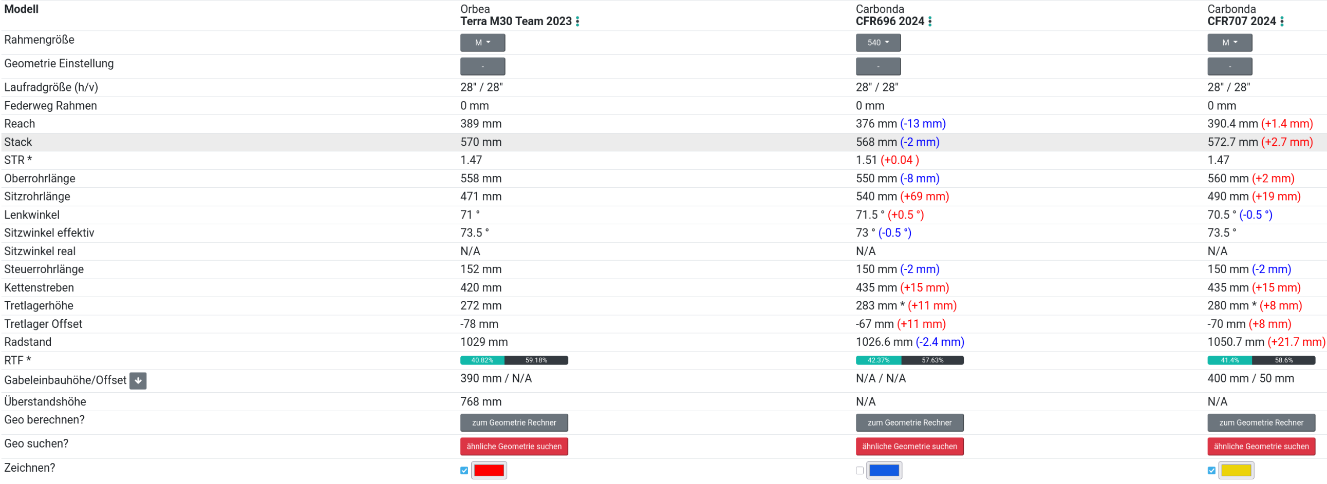Enable drawing checkbox for Carbonda CFR696
Viewport: 1327px width, 484px height.
859,471
